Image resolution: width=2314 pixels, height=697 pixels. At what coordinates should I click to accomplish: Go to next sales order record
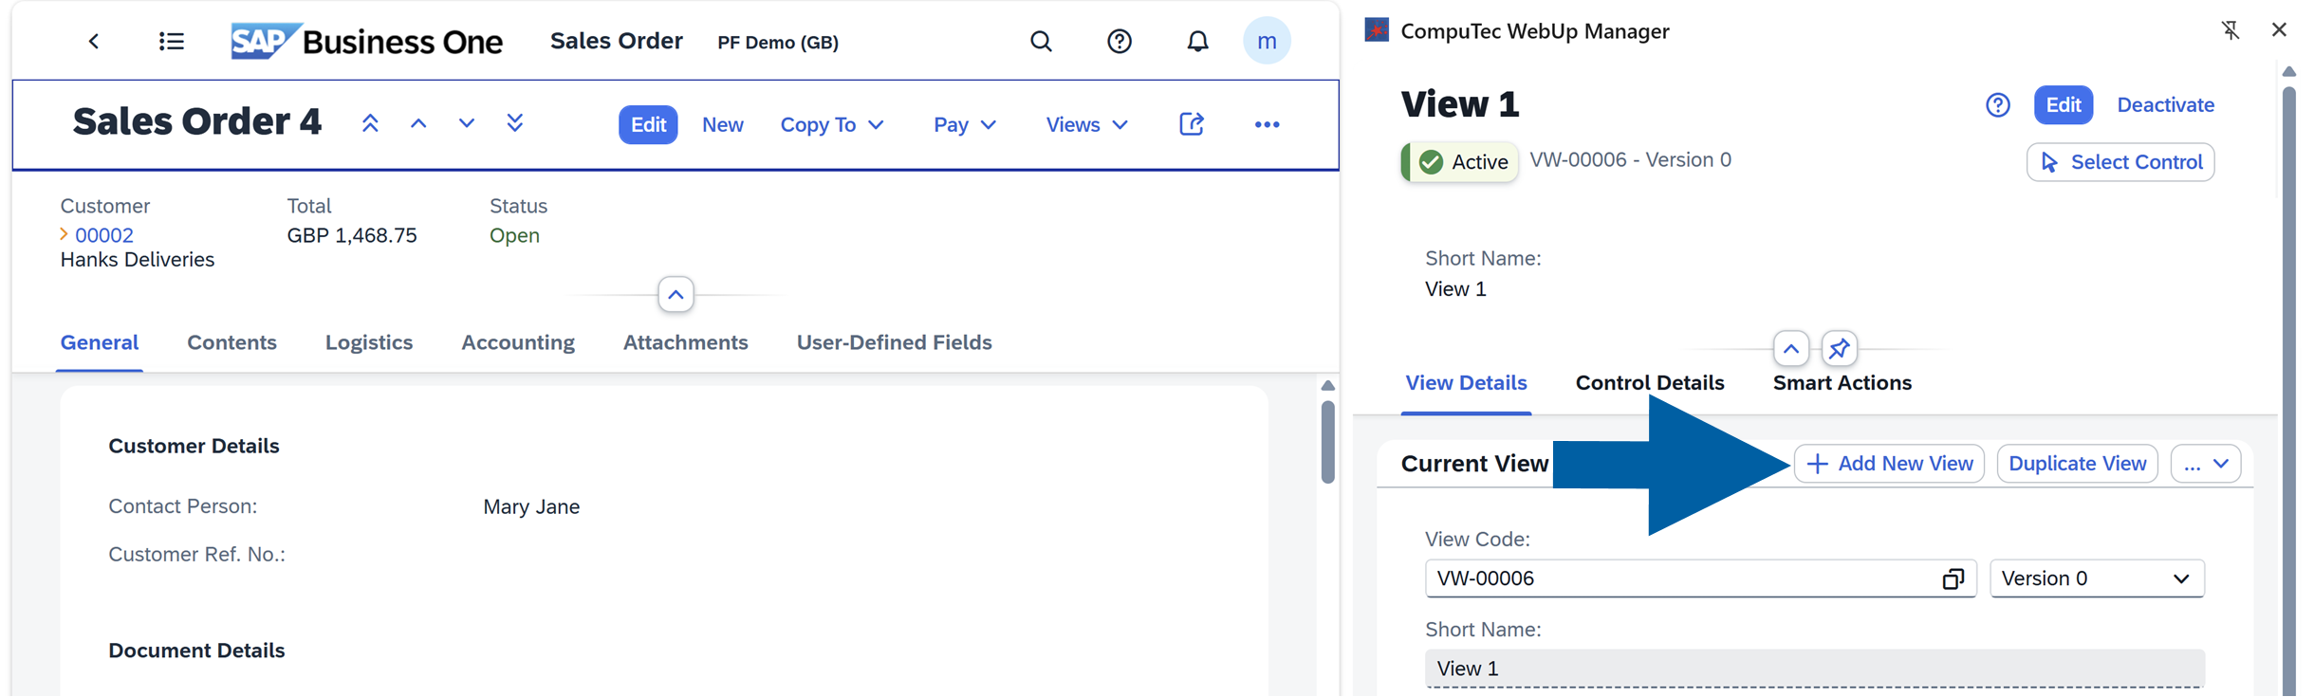click(467, 123)
